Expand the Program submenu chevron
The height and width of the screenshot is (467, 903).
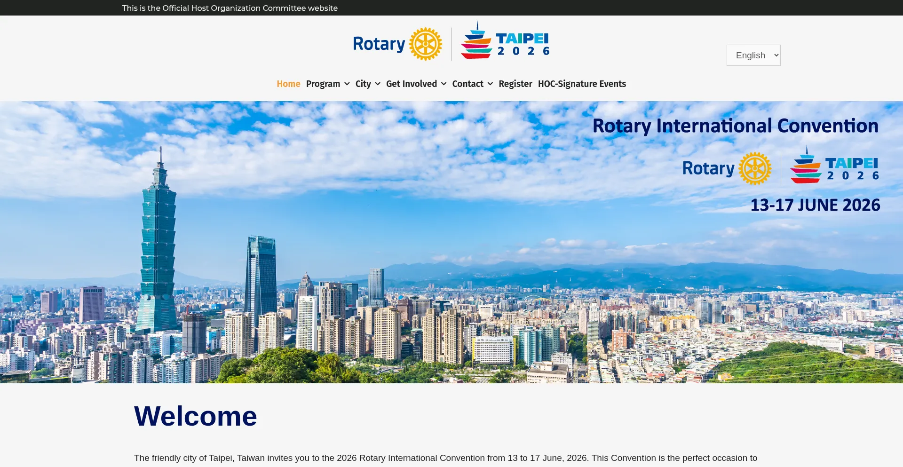(x=347, y=84)
